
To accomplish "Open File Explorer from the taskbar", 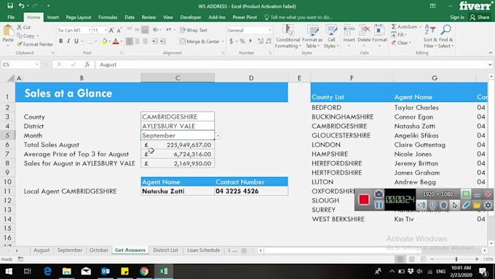I will 67,271.
